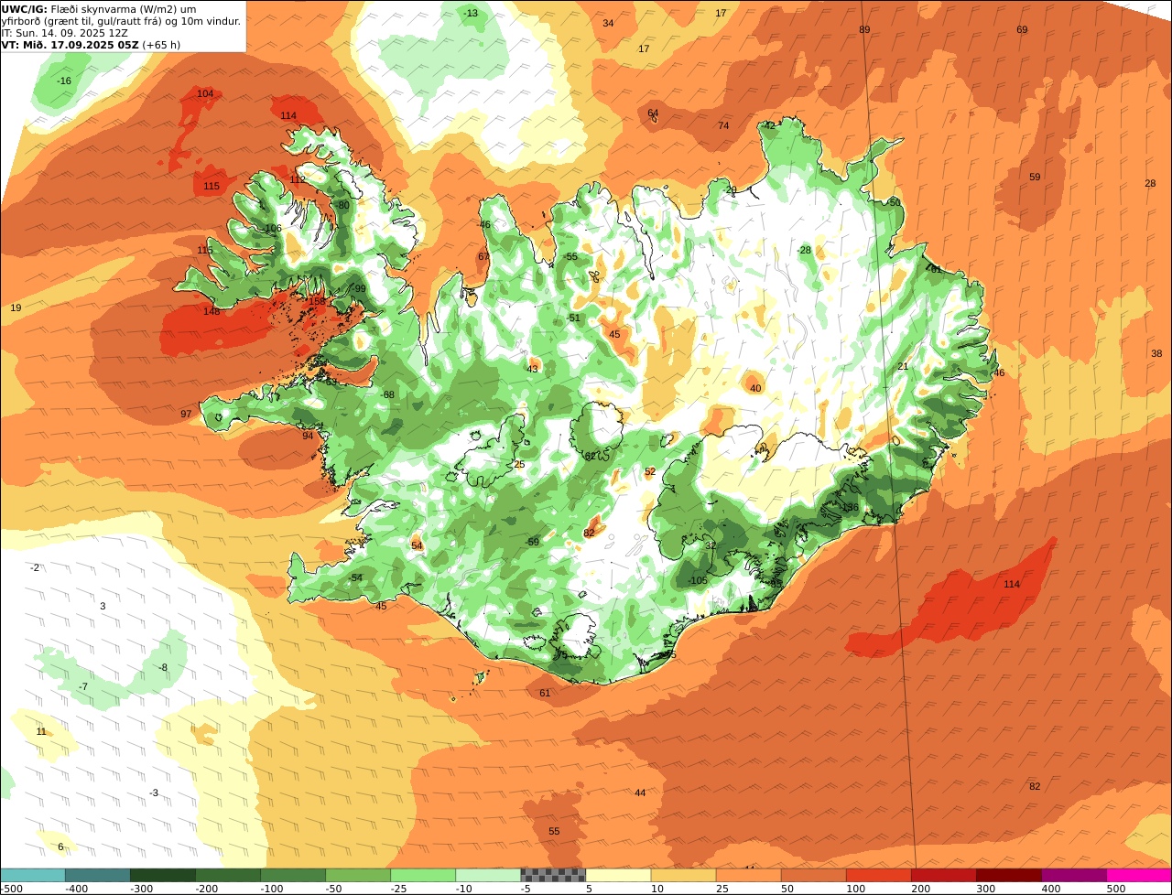Click the 52 value in the central highlands
Image resolution: width=1172 pixels, height=895 pixels.
pos(650,472)
